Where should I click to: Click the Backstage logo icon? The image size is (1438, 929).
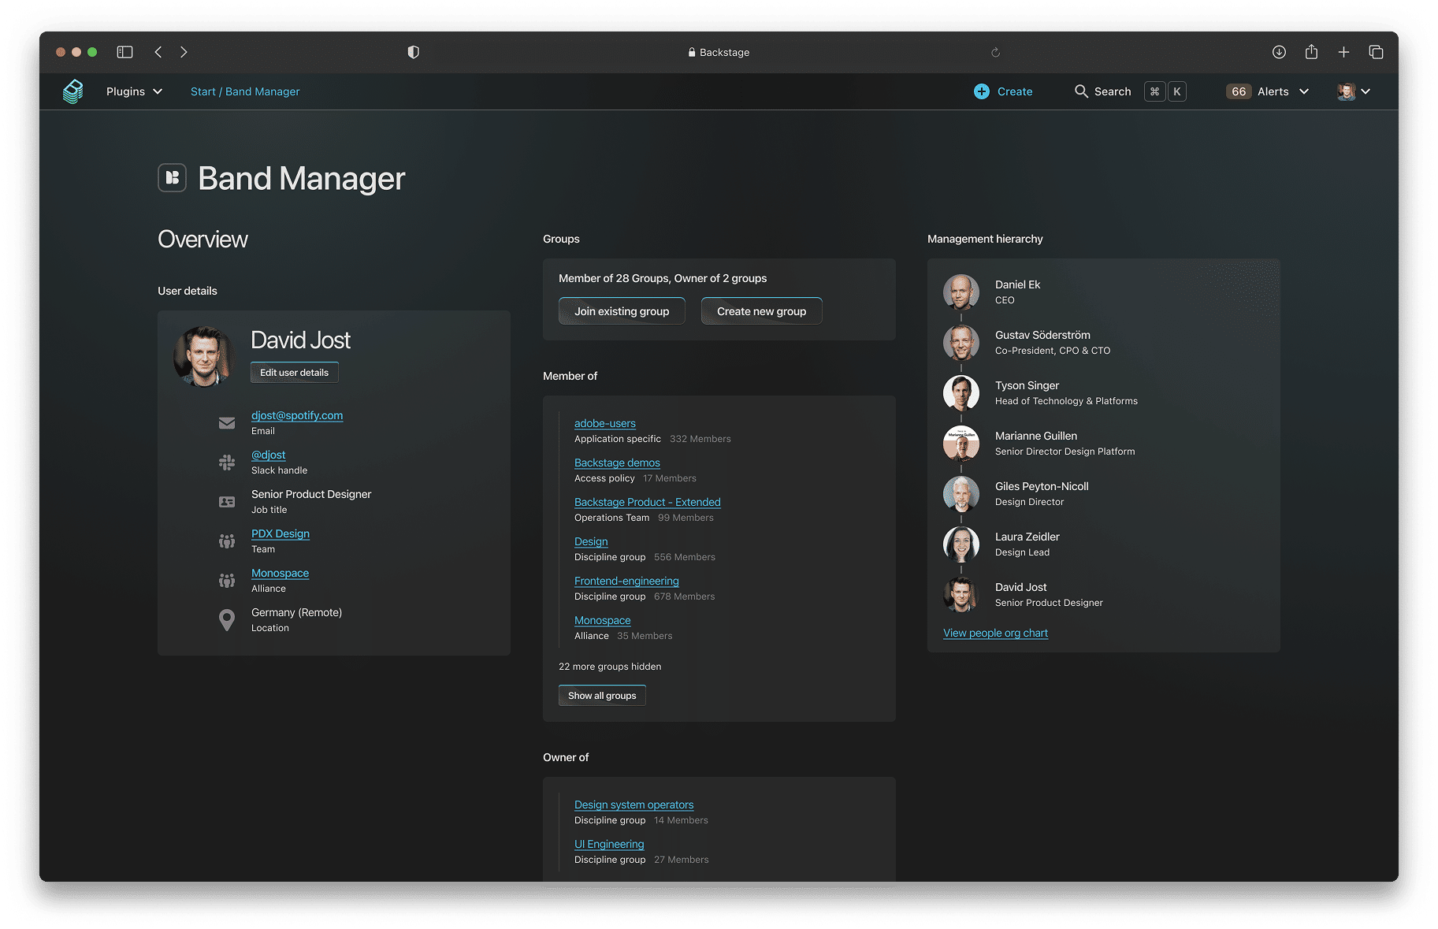[73, 91]
